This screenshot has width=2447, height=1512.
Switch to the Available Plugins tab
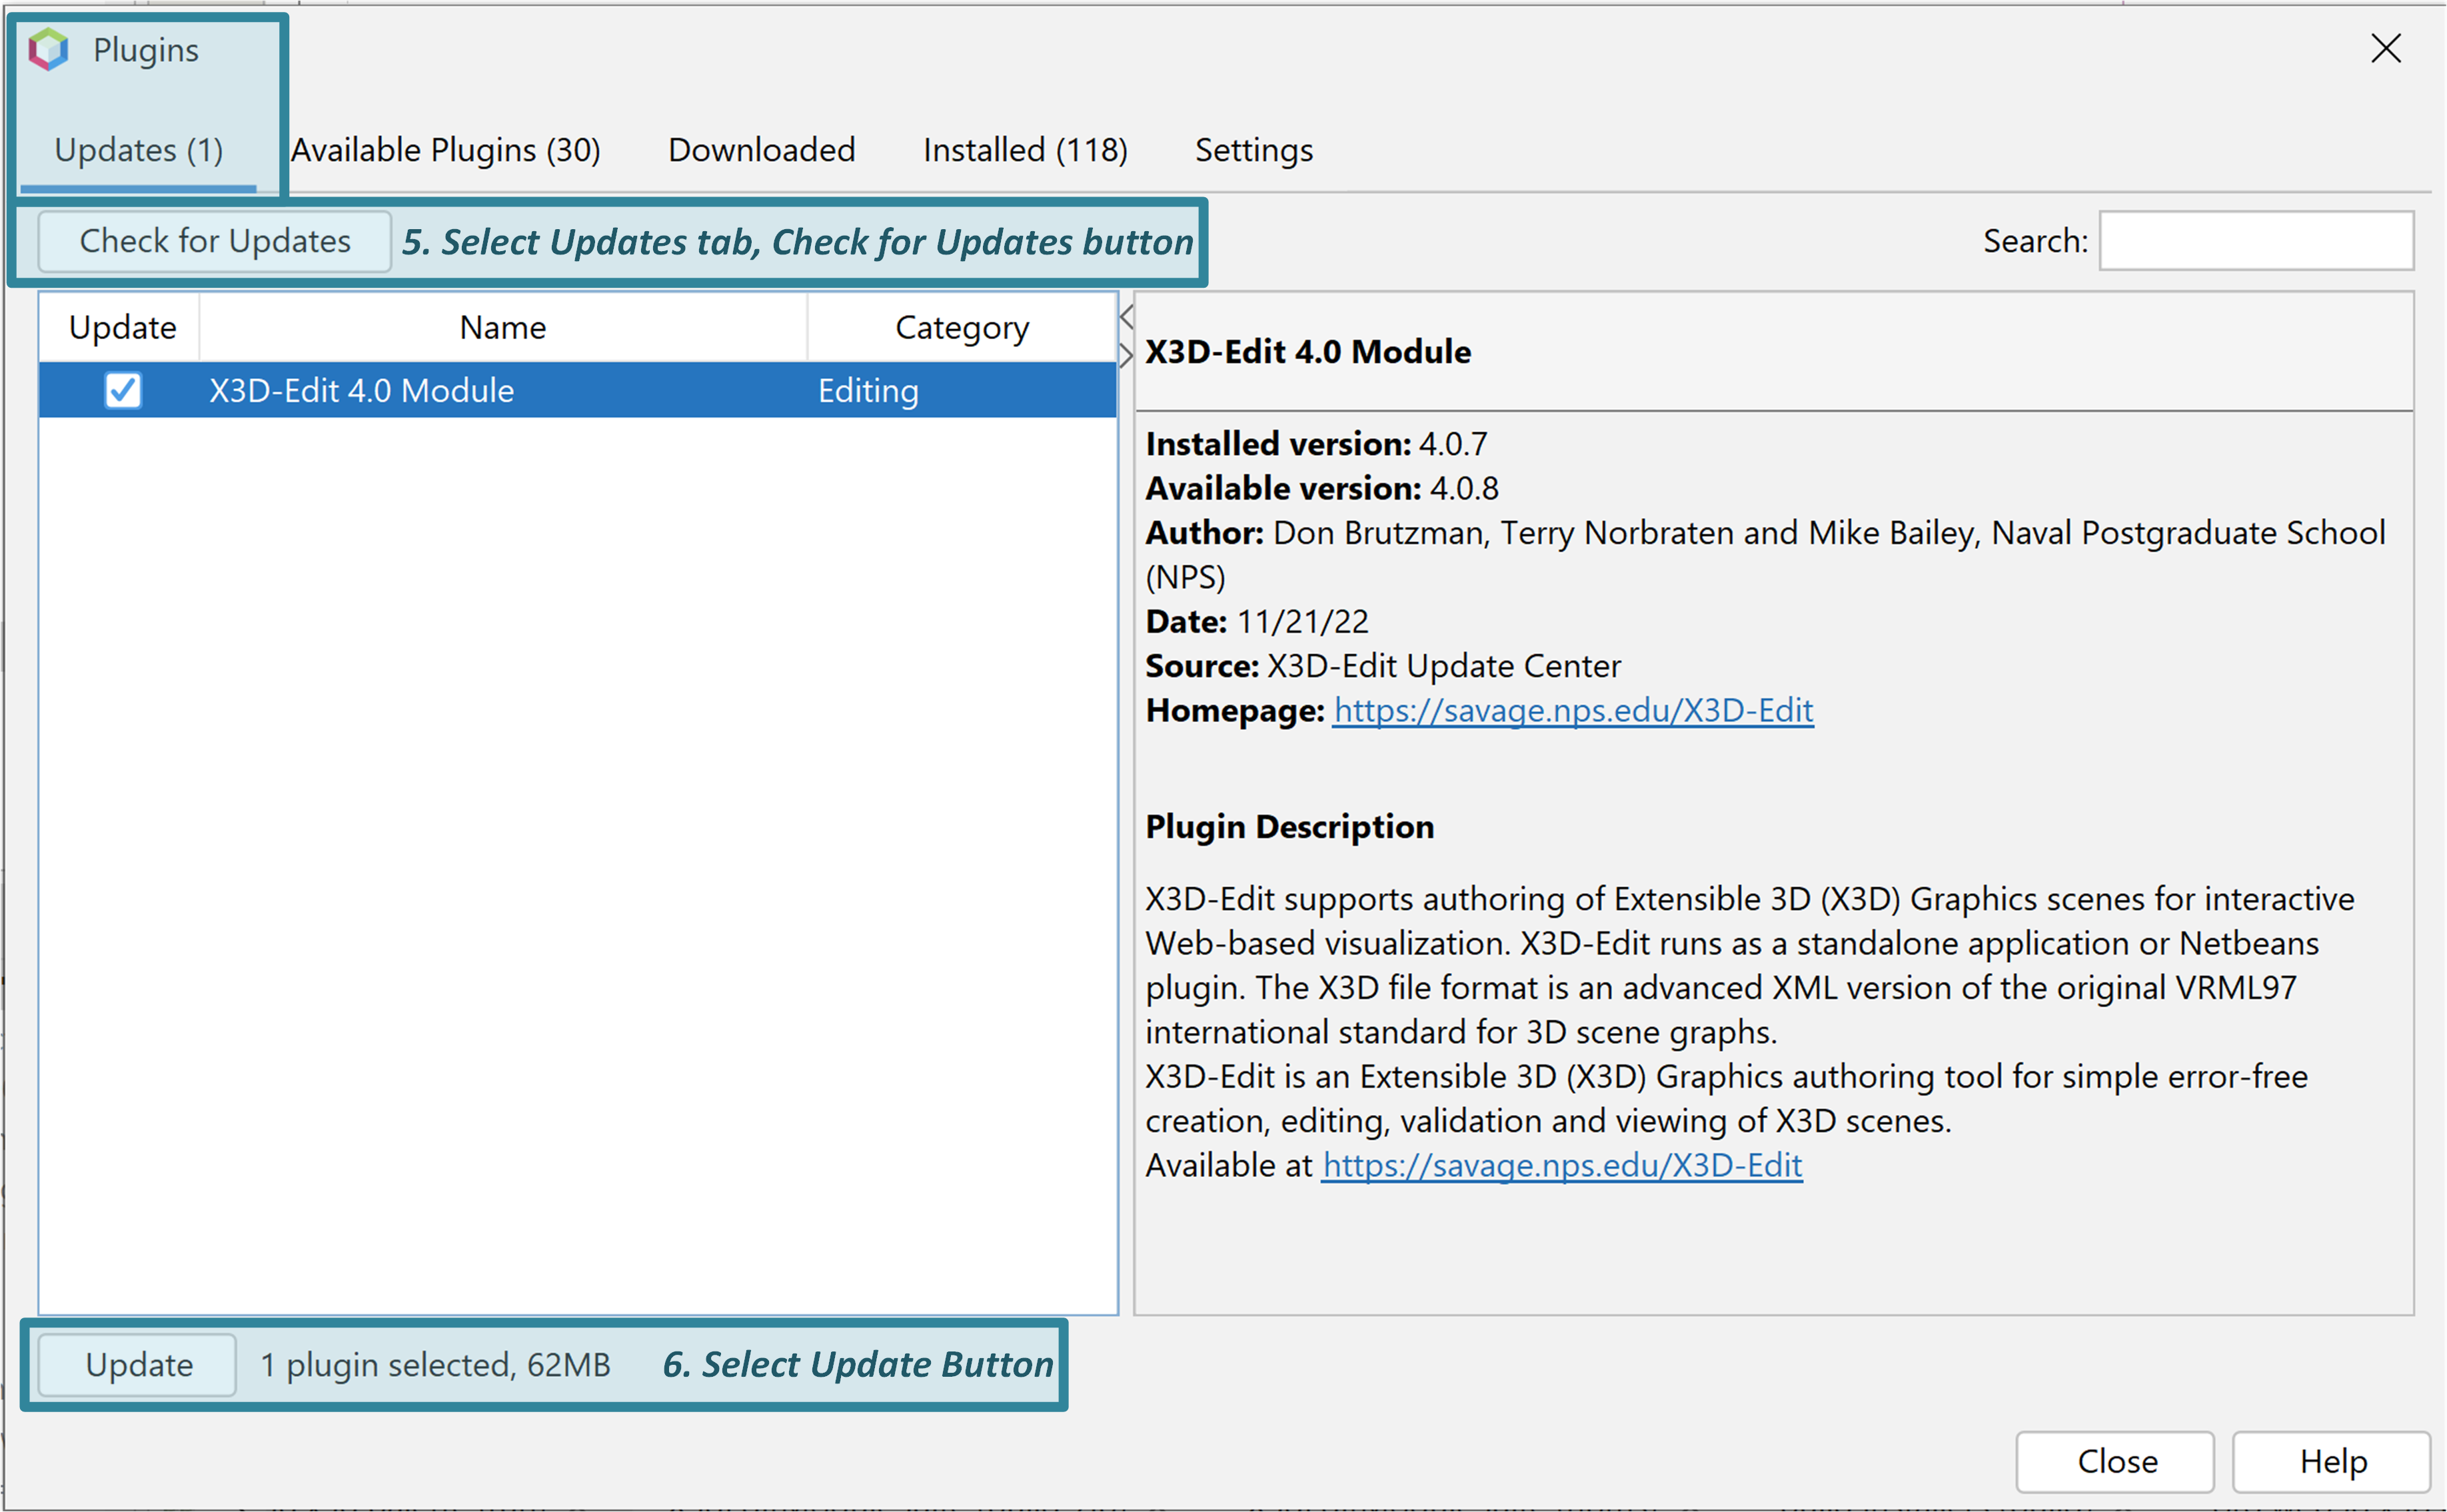click(446, 150)
